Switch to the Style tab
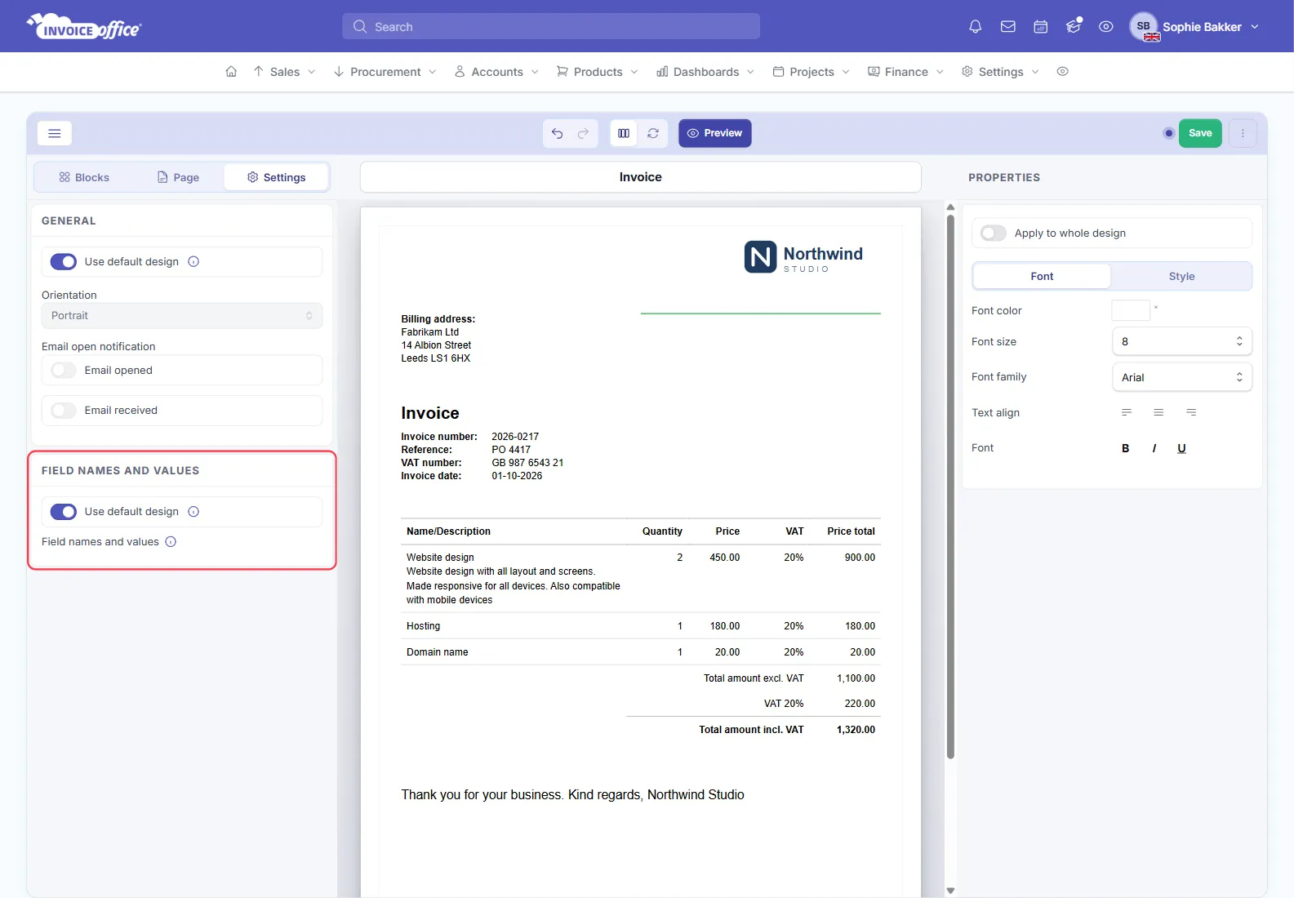Screen dimensions: 1294x898 tap(1181, 277)
